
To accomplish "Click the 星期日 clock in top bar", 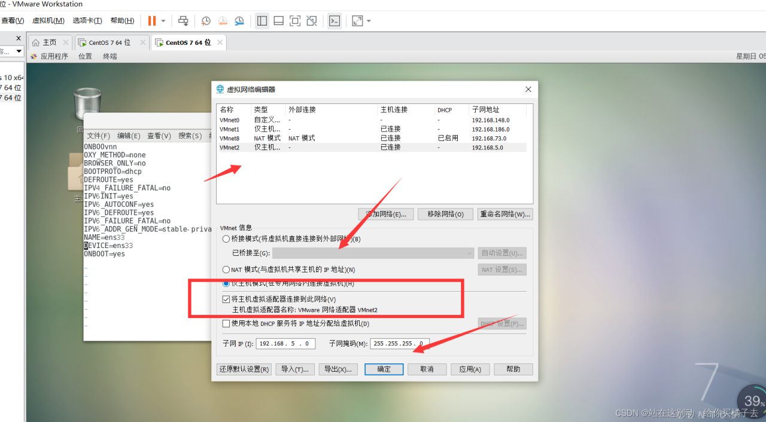I will click(x=751, y=56).
